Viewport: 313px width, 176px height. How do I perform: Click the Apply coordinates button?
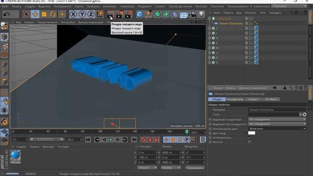(195, 168)
